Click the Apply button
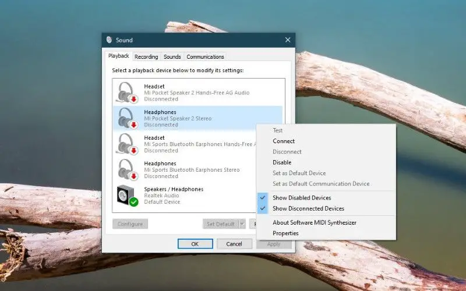This screenshot has width=466, height=291. [274, 244]
